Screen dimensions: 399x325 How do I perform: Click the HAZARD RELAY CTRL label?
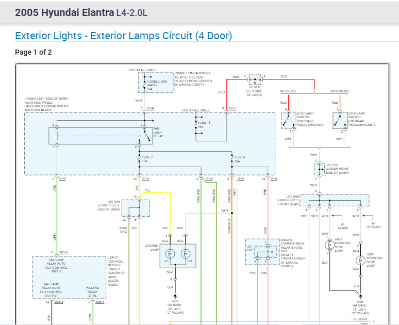point(93,291)
